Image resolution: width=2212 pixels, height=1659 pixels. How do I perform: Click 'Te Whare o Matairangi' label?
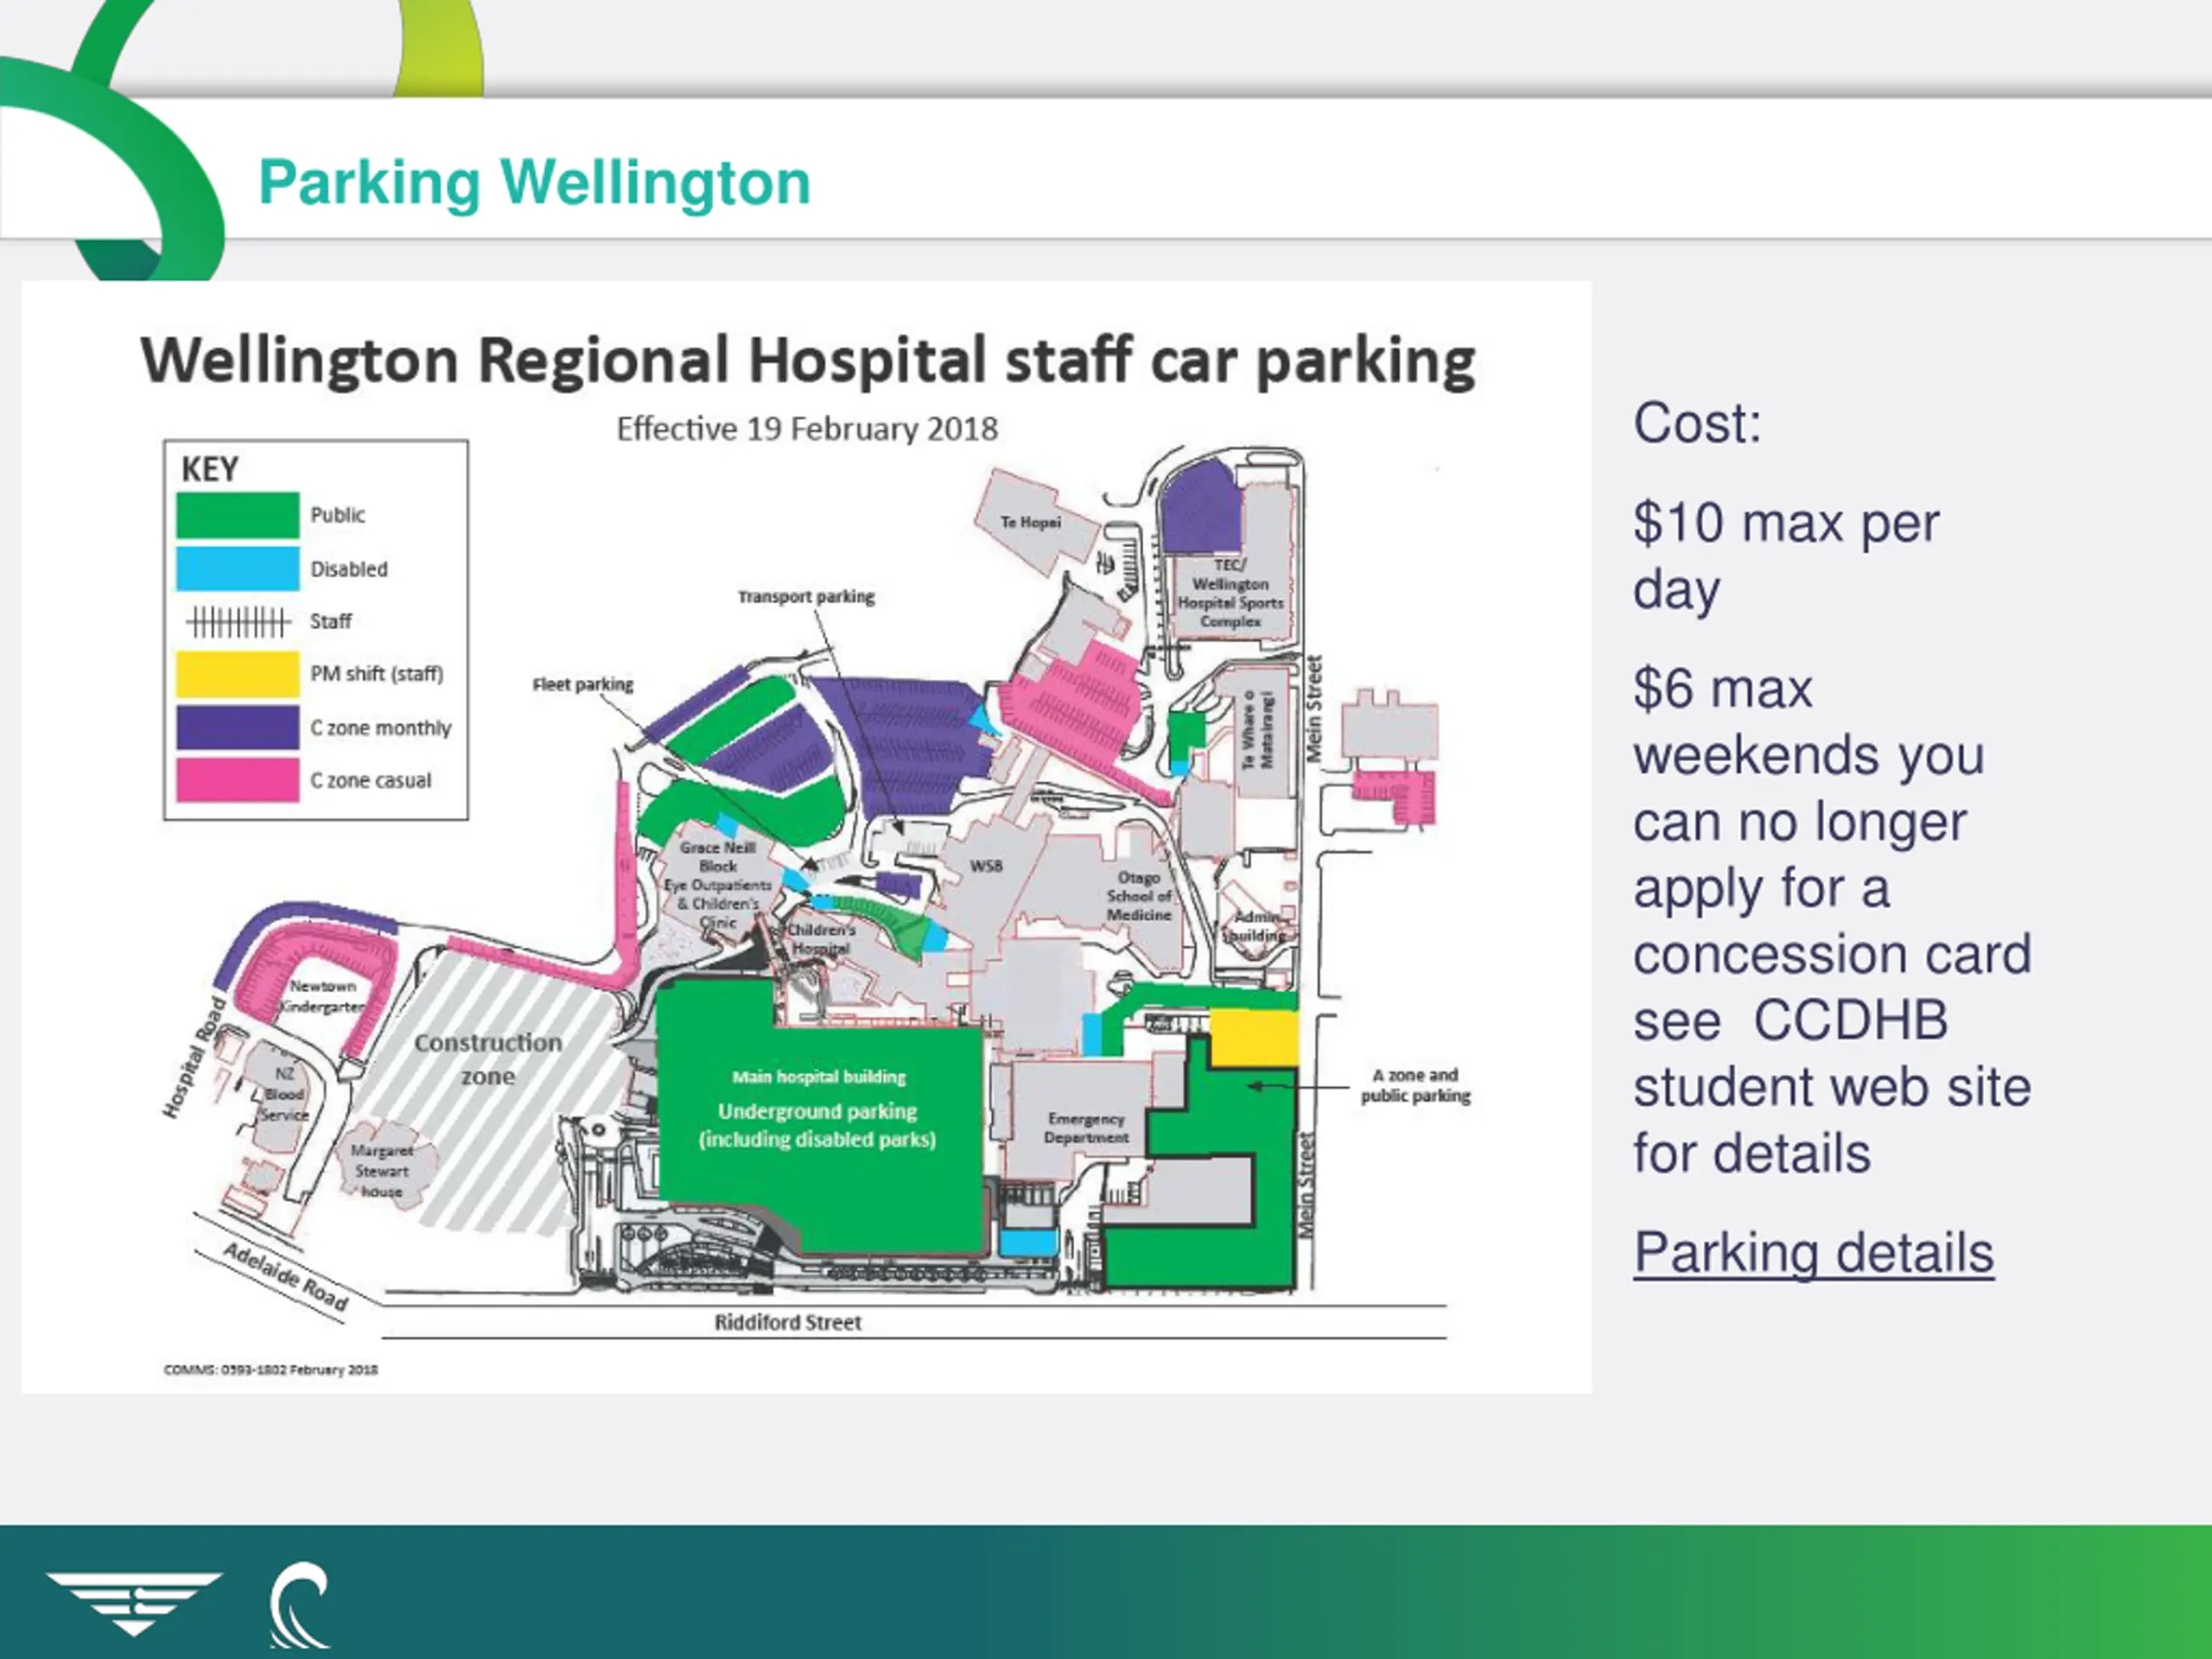coord(1257,730)
